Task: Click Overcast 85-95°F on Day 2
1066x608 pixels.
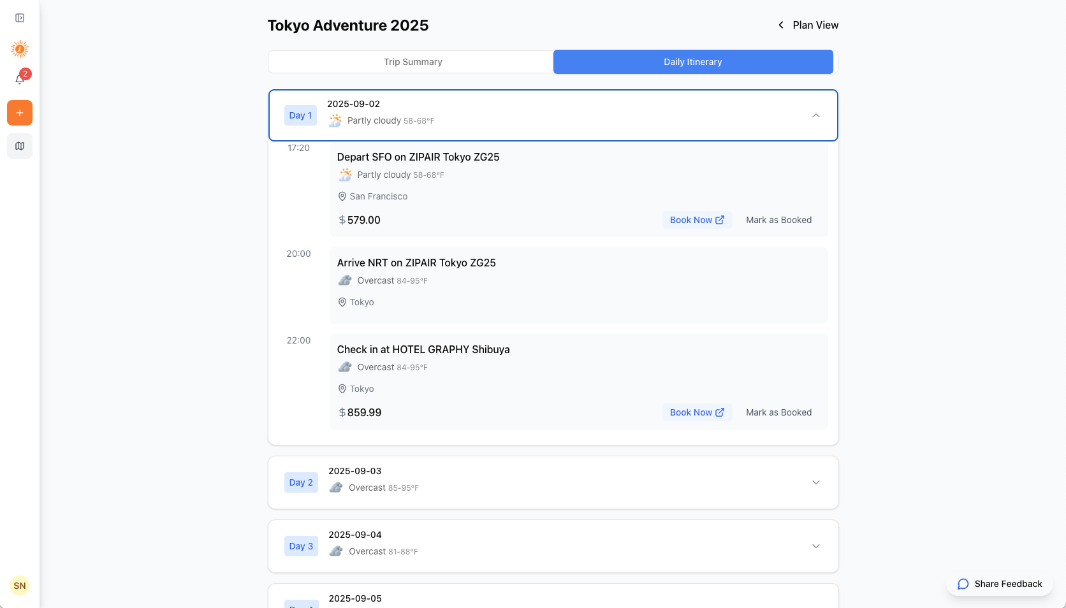Action: pos(384,488)
